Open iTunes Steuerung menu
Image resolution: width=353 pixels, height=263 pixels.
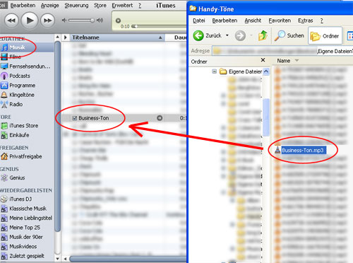76,6
